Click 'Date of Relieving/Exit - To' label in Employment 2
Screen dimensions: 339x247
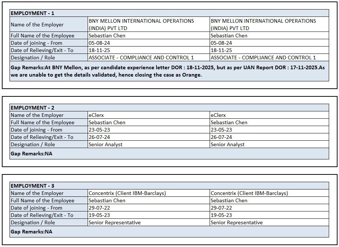click(x=42, y=137)
